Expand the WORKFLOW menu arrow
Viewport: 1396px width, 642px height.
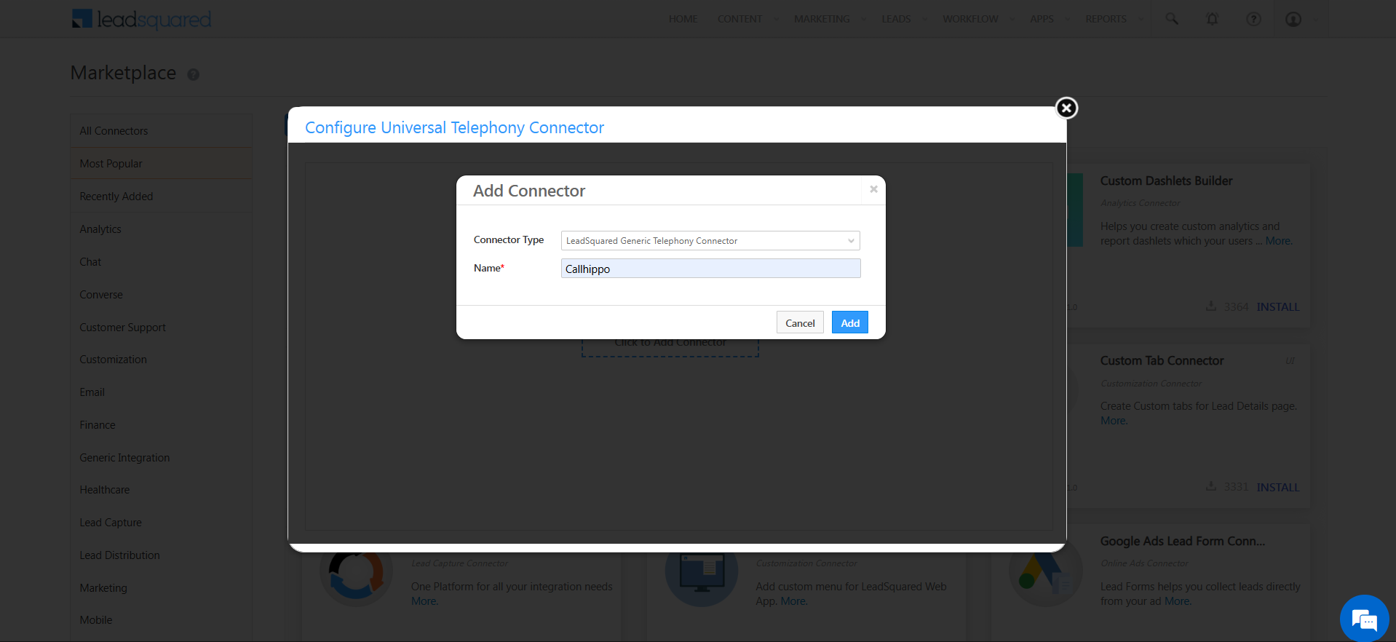1012,20
